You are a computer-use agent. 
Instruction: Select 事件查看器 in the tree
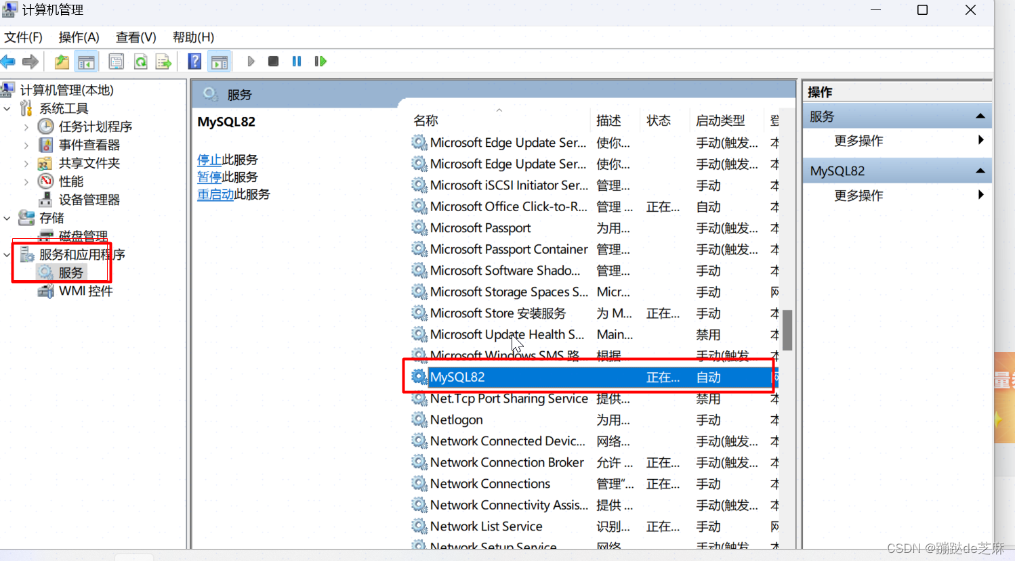[89, 145]
